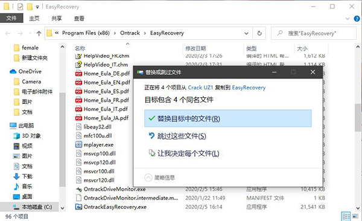Open quick access toolbar customize dropdown

[37, 7]
